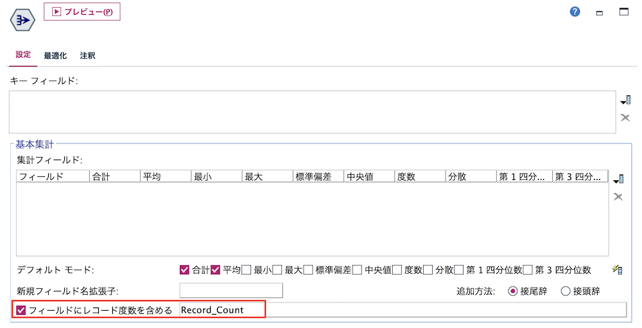Remove selected key field with X icon
Screen dimensions: 642x328
click(625, 118)
